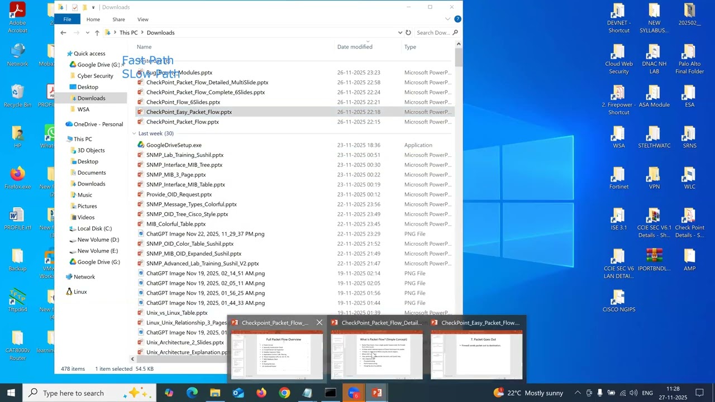Click taskbar Type here to search box

click(89, 393)
